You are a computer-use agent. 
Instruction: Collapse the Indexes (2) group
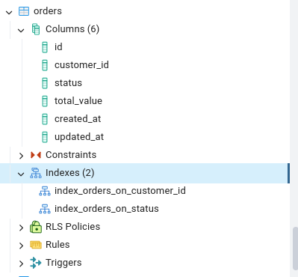(21, 174)
